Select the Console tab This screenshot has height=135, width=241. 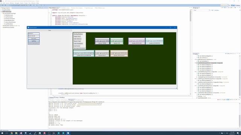72,100
